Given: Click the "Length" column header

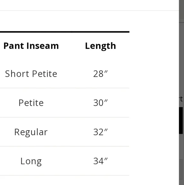Looking at the screenshot, I should pyautogui.click(x=100, y=46).
